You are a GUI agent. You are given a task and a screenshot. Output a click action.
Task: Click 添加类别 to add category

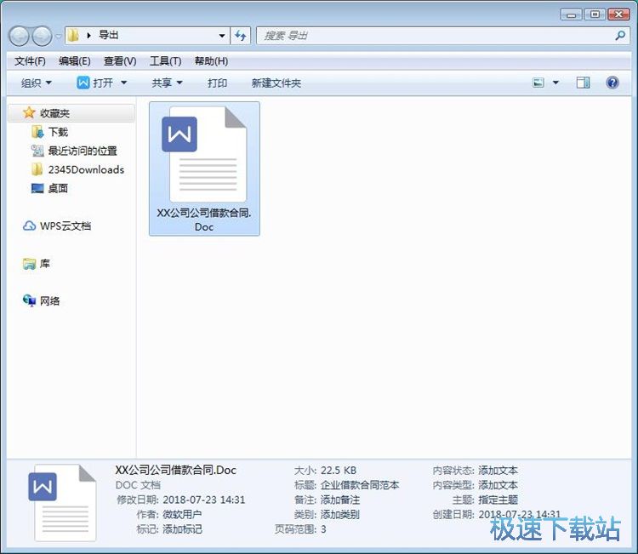pyautogui.click(x=339, y=514)
